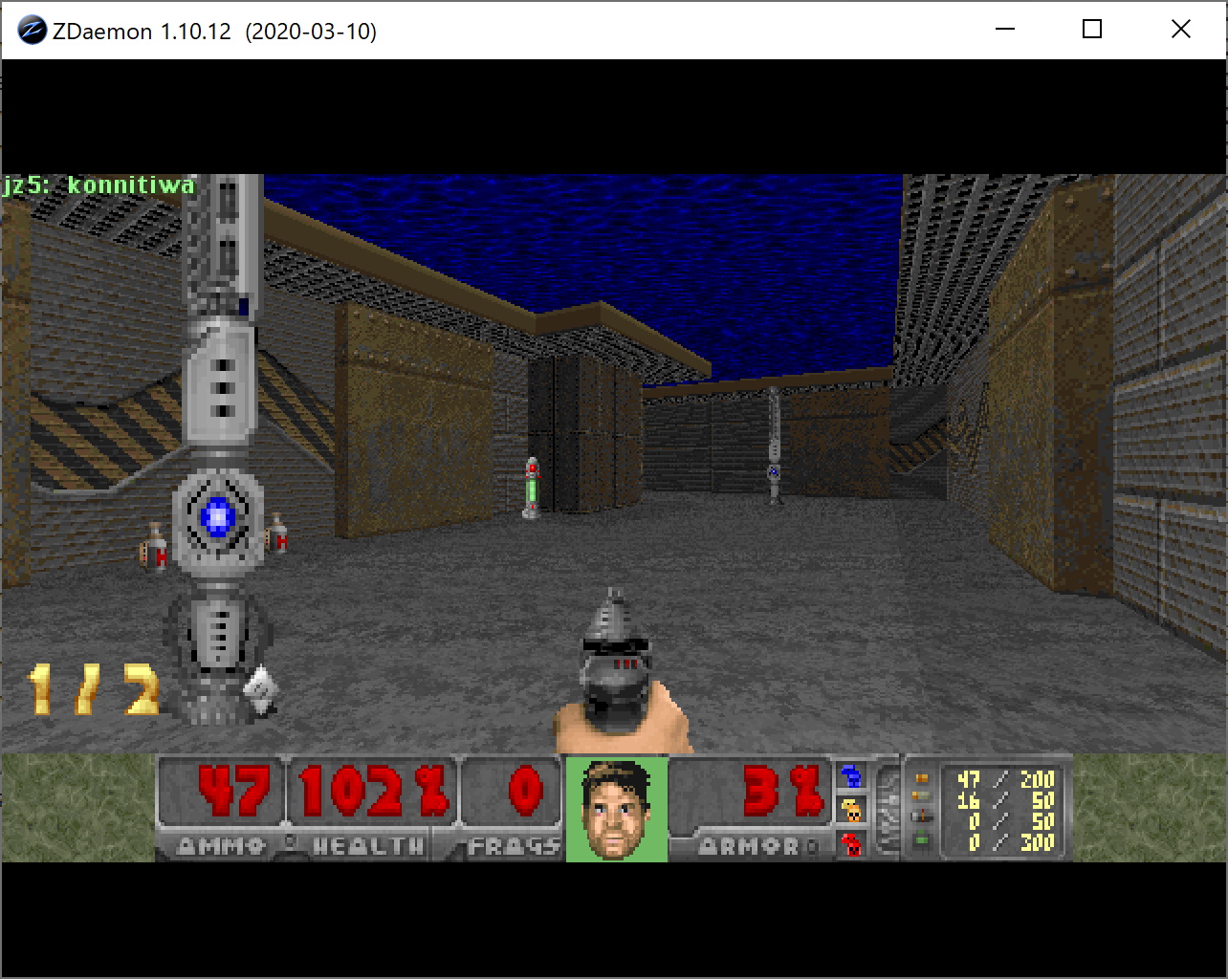The image size is (1228, 979).
Task: Click the short green tech column
Action: 532,488
